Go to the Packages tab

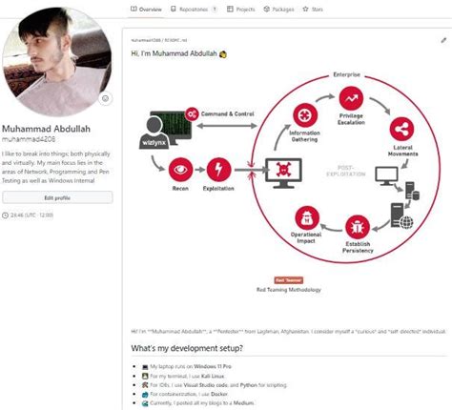click(278, 10)
